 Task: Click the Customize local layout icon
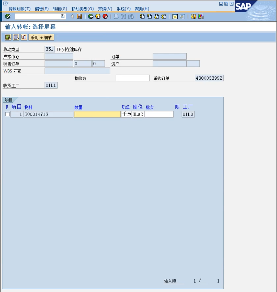pyautogui.click(x=201, y=17)
